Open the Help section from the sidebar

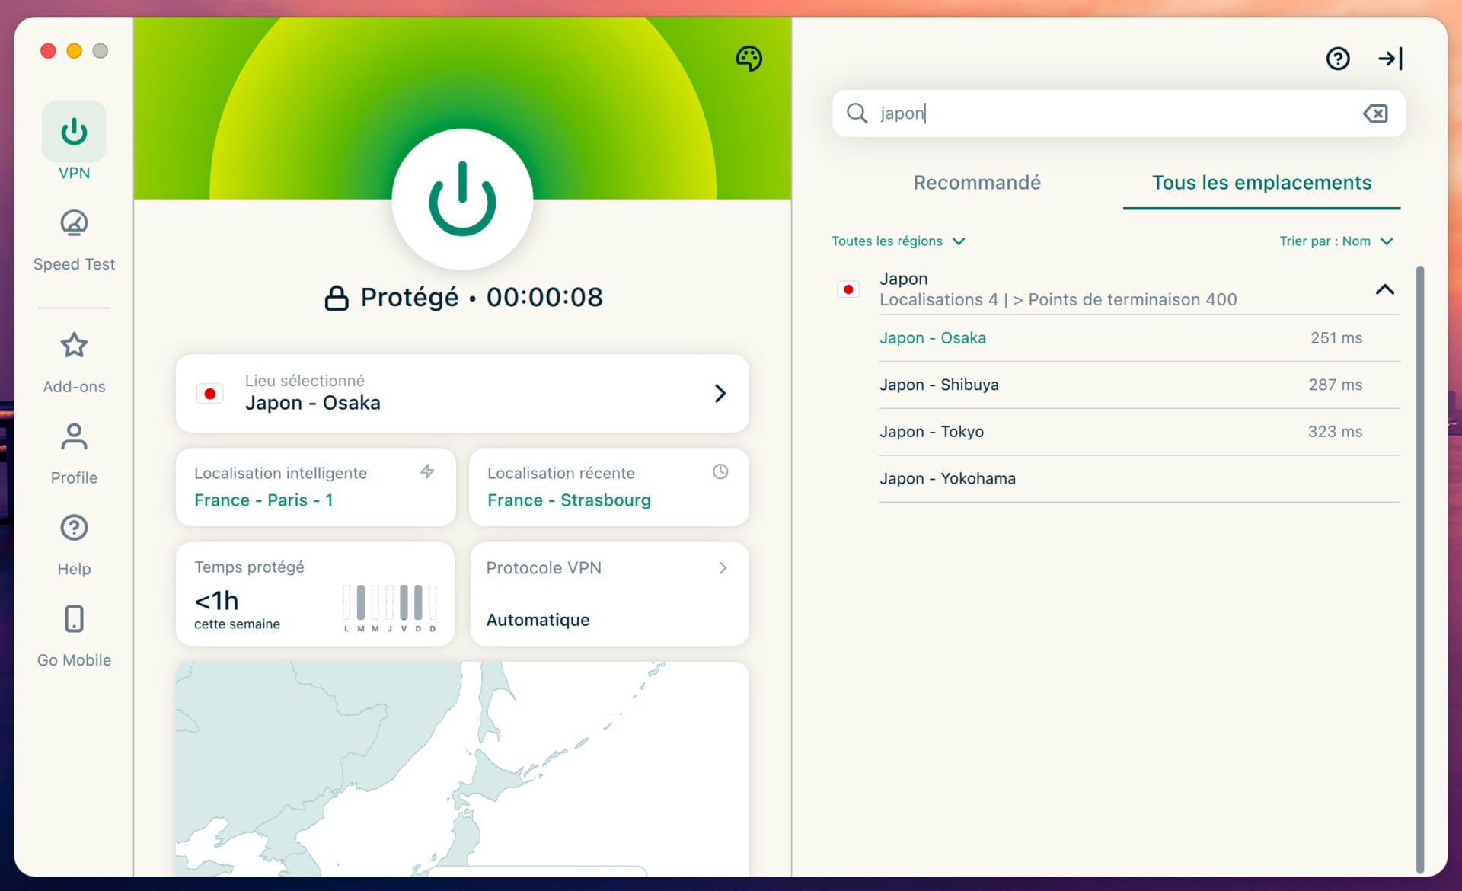click(x=73, y=541)
